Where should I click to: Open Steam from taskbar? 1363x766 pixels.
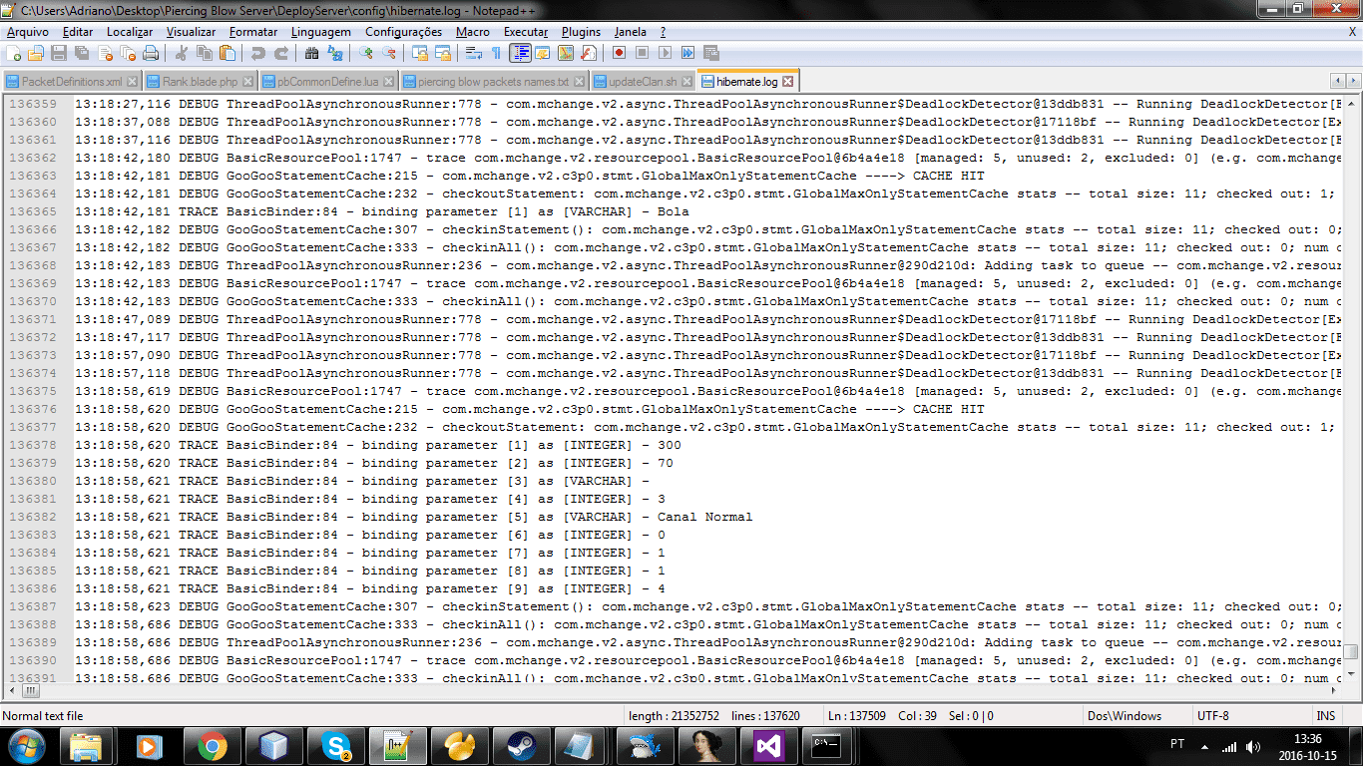click(519, 746)
